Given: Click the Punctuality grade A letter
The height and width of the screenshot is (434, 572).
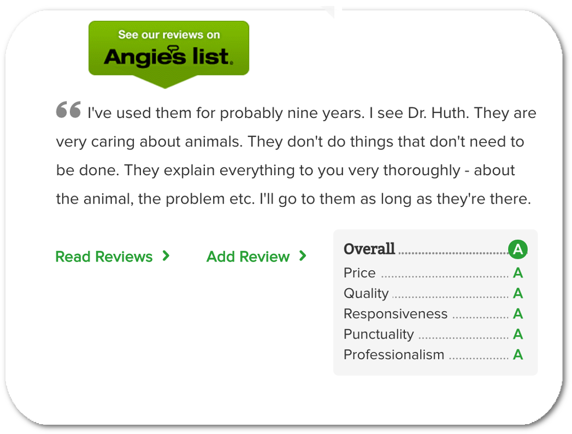Looking at the screenshot, I should click(x=518, y=334).
